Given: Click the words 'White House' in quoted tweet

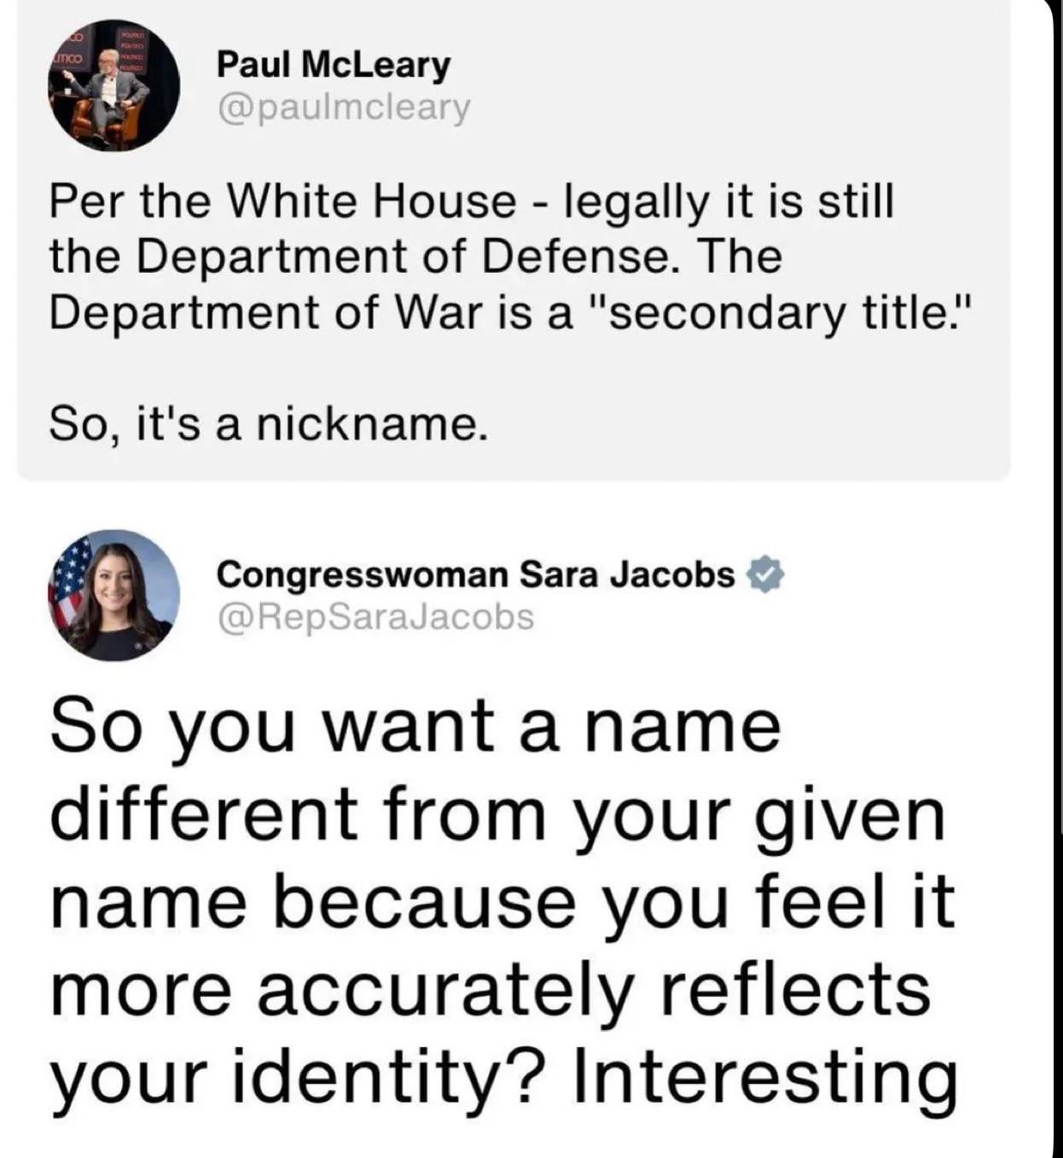Looking at the screenshot, I should pyautogui.click(x=373, y=201).
